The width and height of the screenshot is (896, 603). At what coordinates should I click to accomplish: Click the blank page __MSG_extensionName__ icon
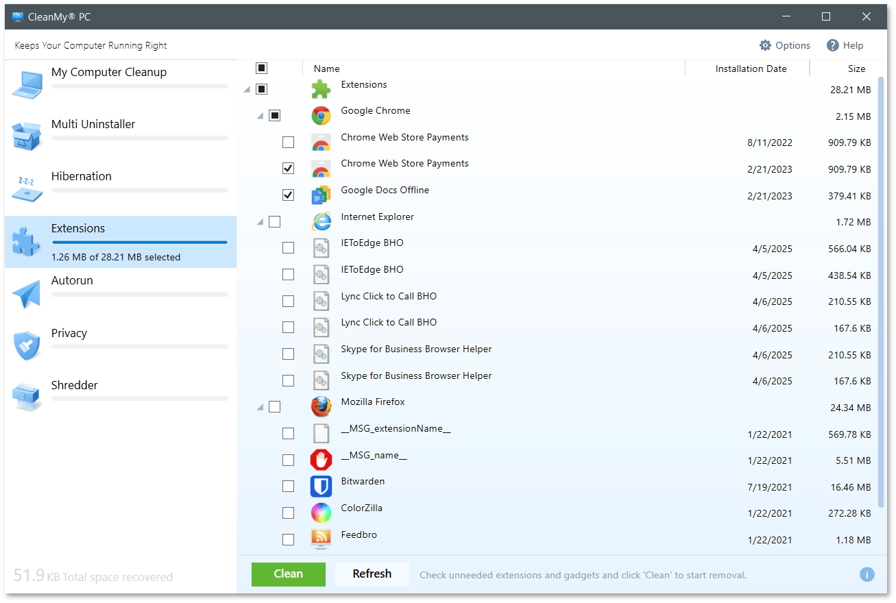pyautogui.click(x=321, y=434)
